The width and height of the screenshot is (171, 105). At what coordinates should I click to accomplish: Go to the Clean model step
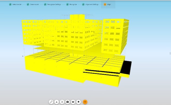[x=33, y=4]
